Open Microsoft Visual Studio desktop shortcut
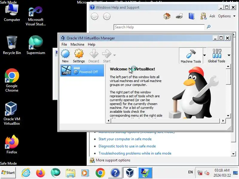 tap(36, 16)
